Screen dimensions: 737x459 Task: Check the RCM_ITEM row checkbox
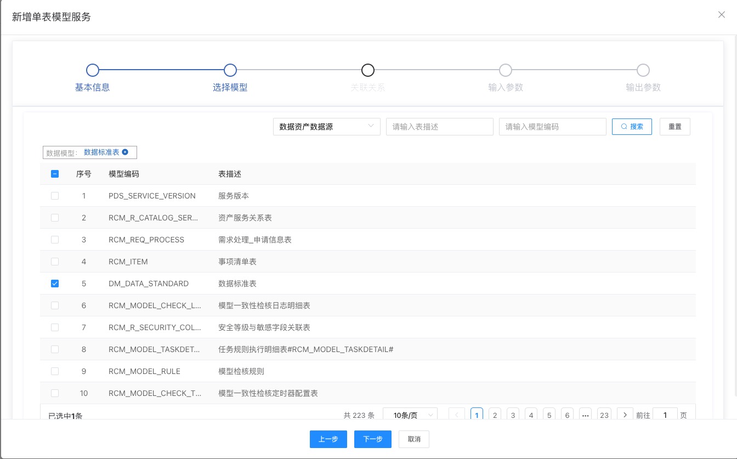coord(55,262)
